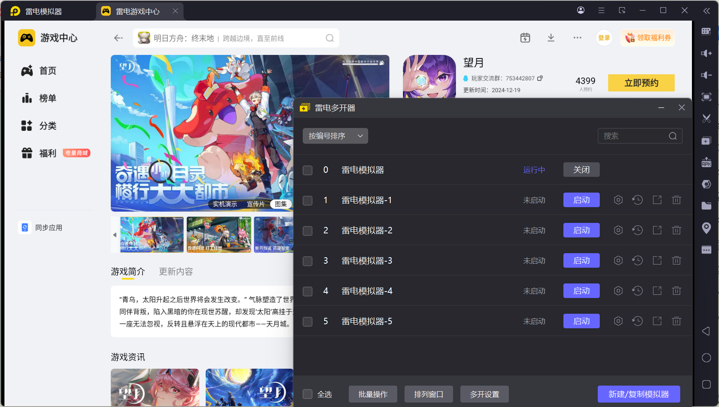Check the box for 雷电模拟器 row 0
Image resolution: width=719 pixels, height=407 pixels.
pyautogui.click(x=308, y=170)
